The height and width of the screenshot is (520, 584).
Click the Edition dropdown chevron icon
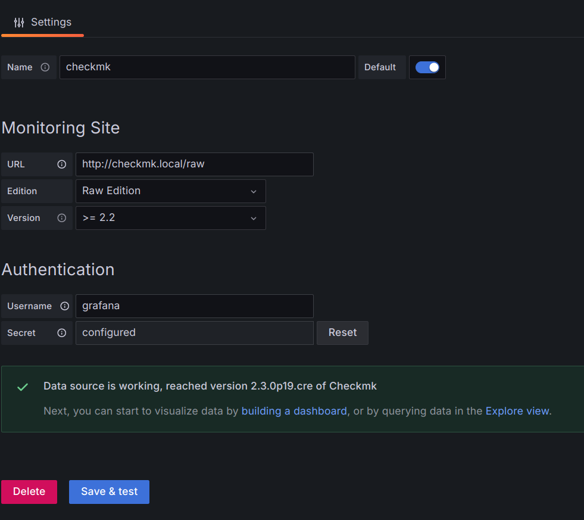(254, 191)
